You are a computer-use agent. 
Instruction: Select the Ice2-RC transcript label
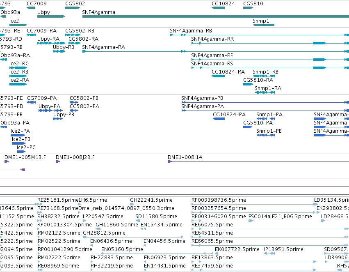pyautogui.click(x=19, y=64)
